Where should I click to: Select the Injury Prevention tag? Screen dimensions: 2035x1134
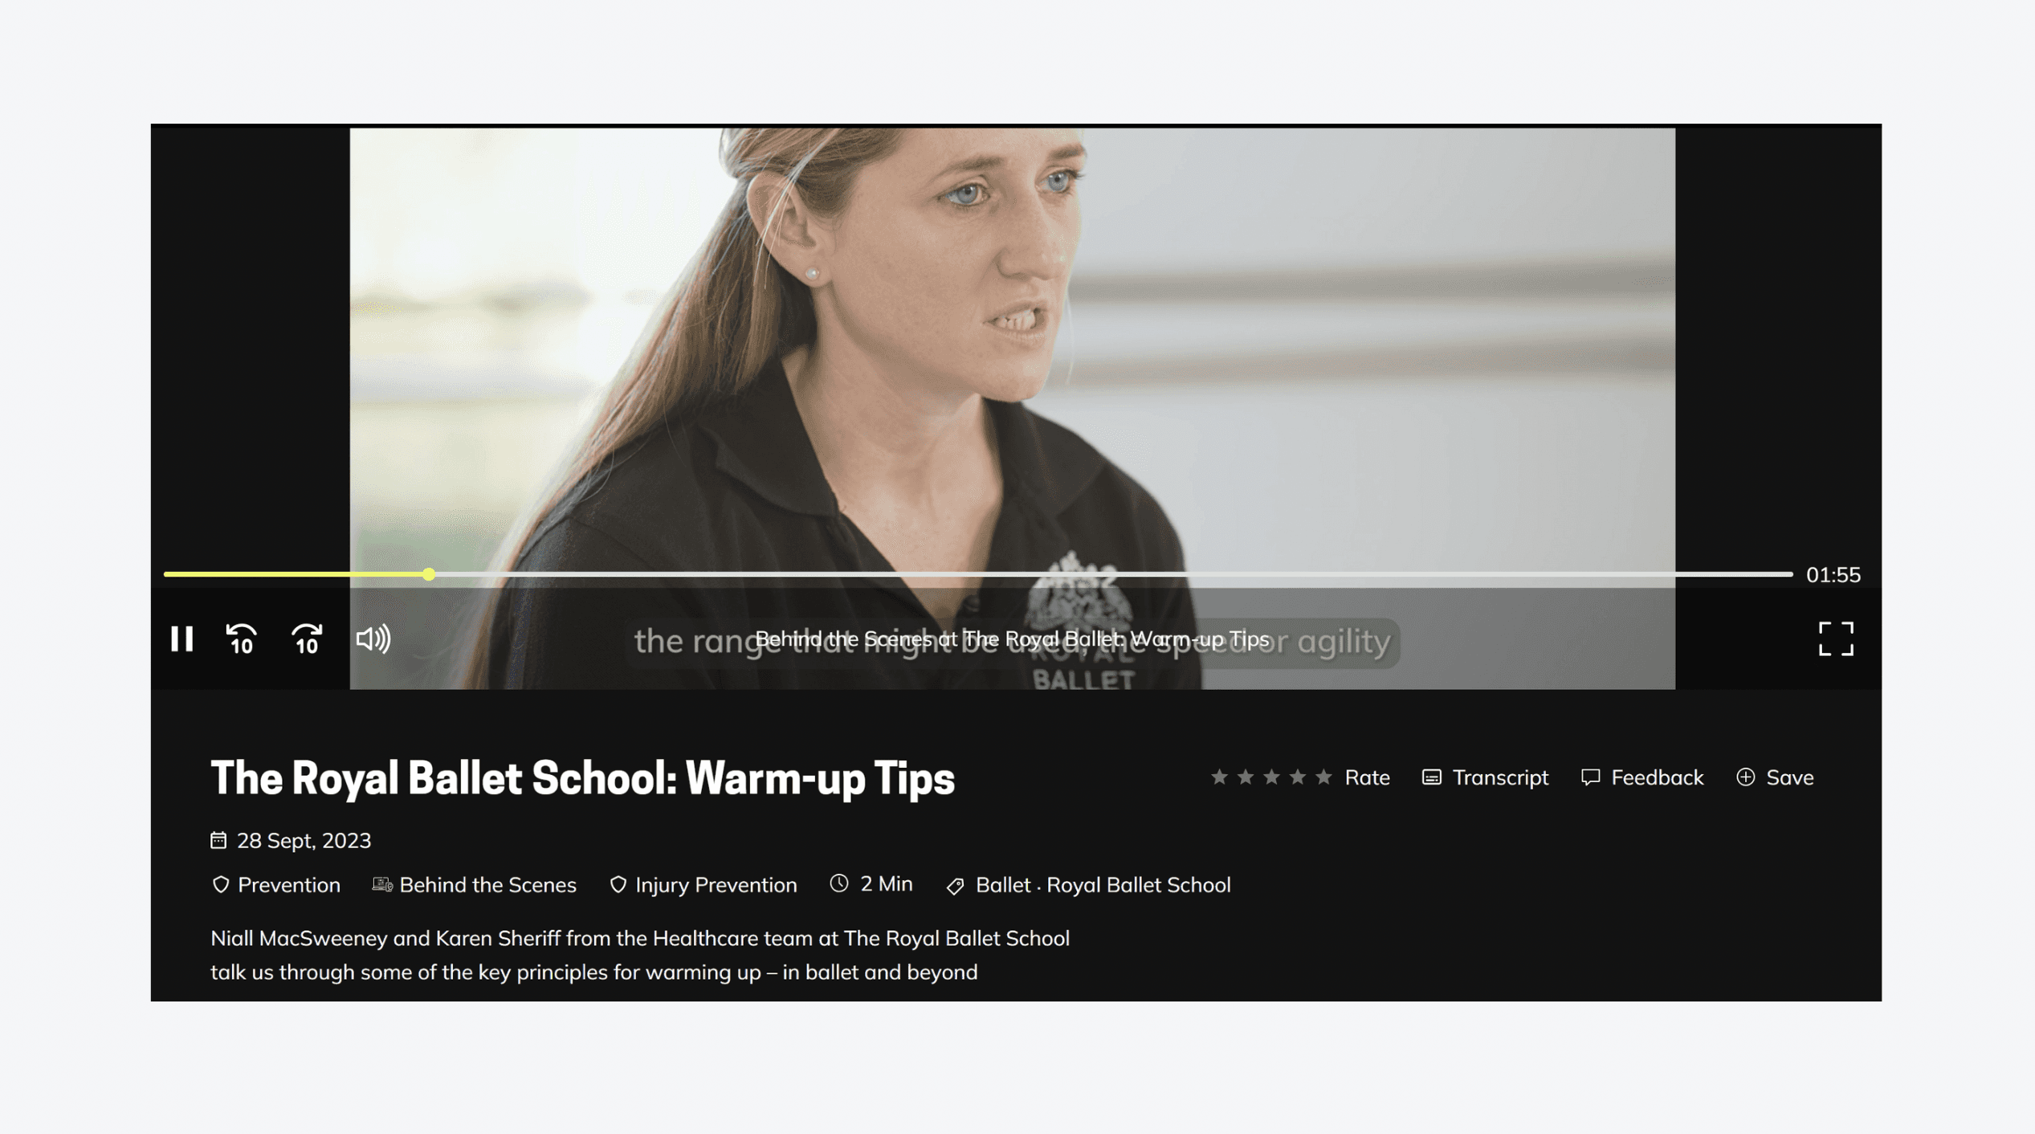coord(703,885)
